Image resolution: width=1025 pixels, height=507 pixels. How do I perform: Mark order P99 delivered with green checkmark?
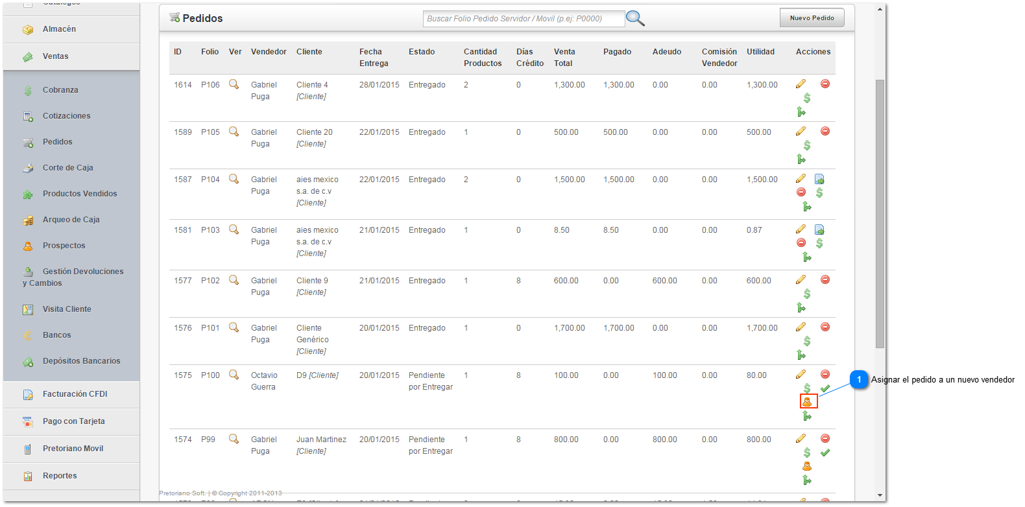(x=825, y=453)
